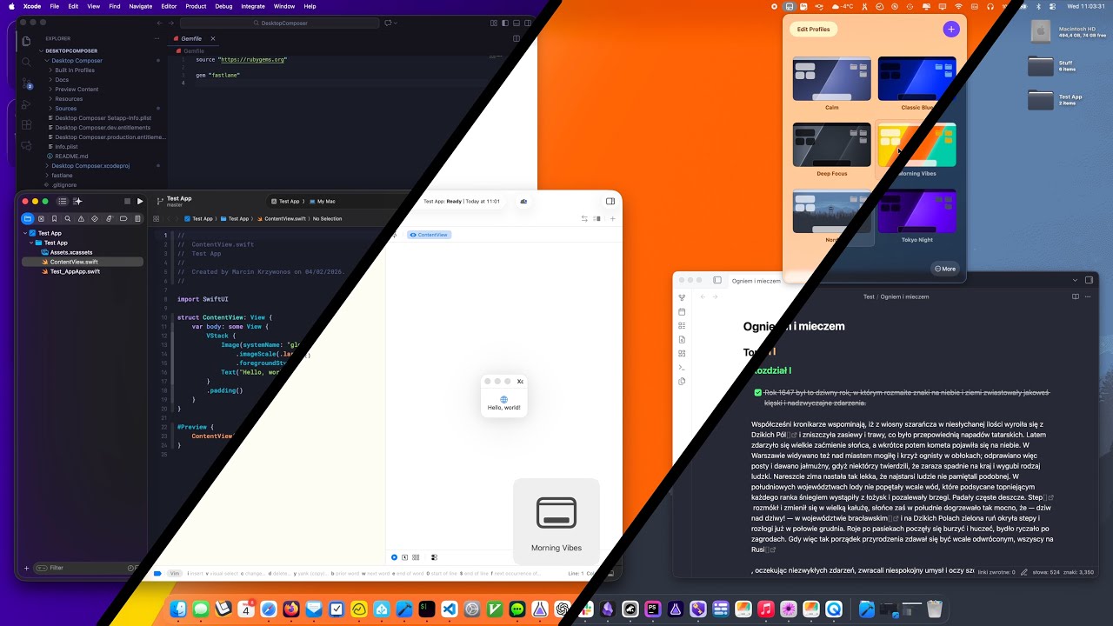
Task: Select Explorer files icon in VS Code activity bar
Action: (26, 41)
